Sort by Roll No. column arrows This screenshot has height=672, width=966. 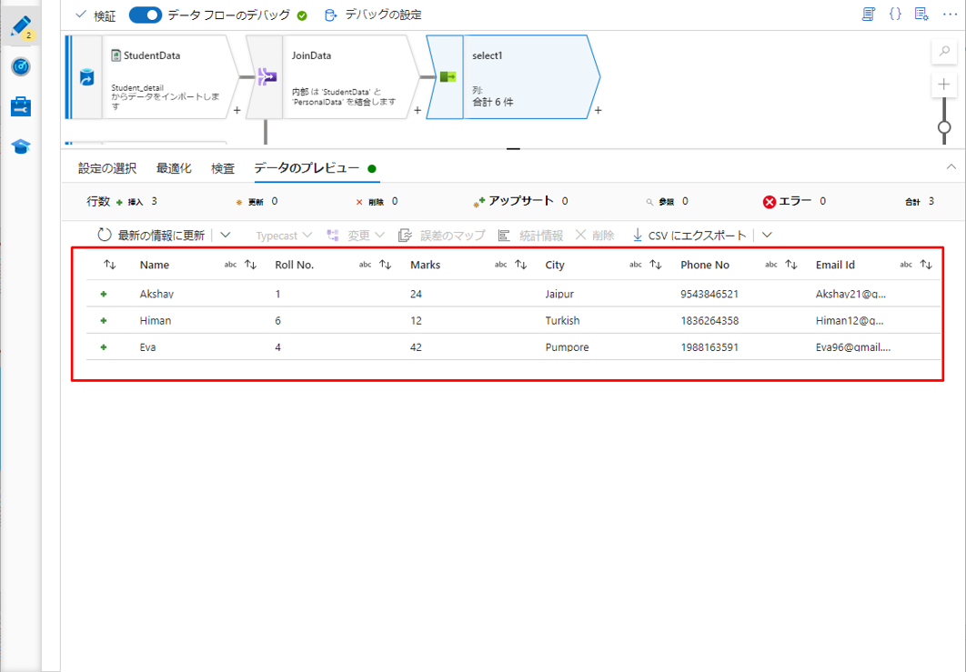pos(386,265)
